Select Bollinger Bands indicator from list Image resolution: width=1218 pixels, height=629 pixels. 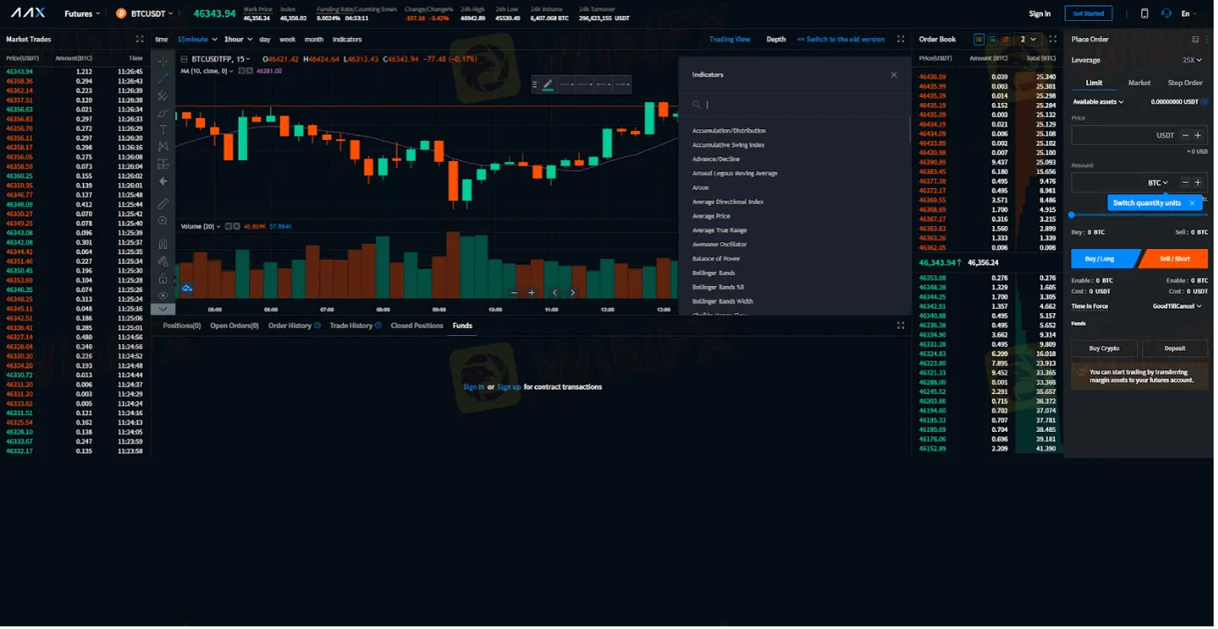713,274
